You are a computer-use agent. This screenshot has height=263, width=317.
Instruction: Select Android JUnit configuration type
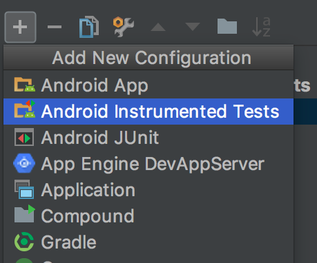[148, 138]
